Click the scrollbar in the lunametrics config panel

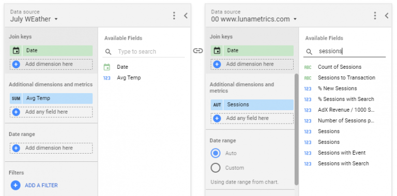tap(297, 129)
